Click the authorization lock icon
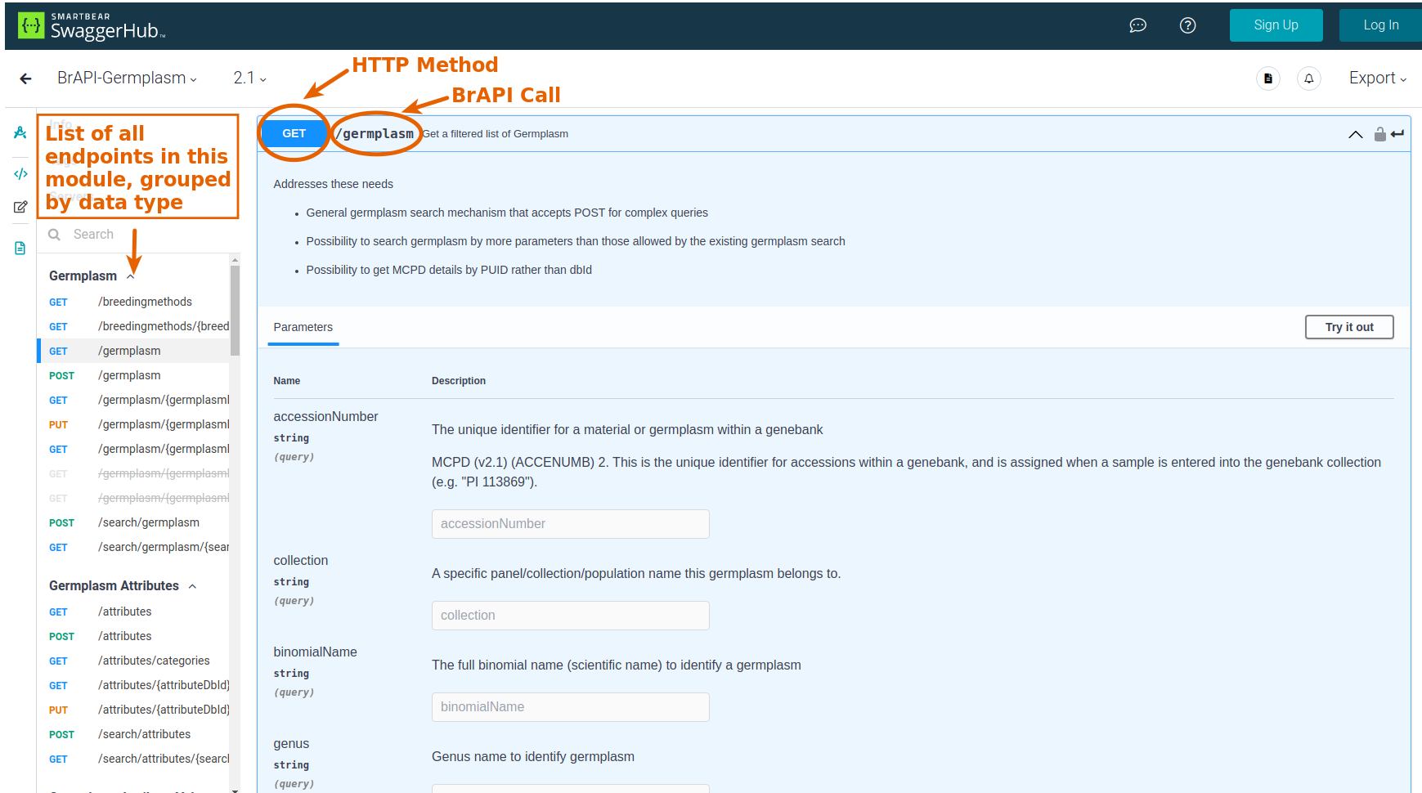This screenshot has height=793, width=1422. pos(1379,134)
